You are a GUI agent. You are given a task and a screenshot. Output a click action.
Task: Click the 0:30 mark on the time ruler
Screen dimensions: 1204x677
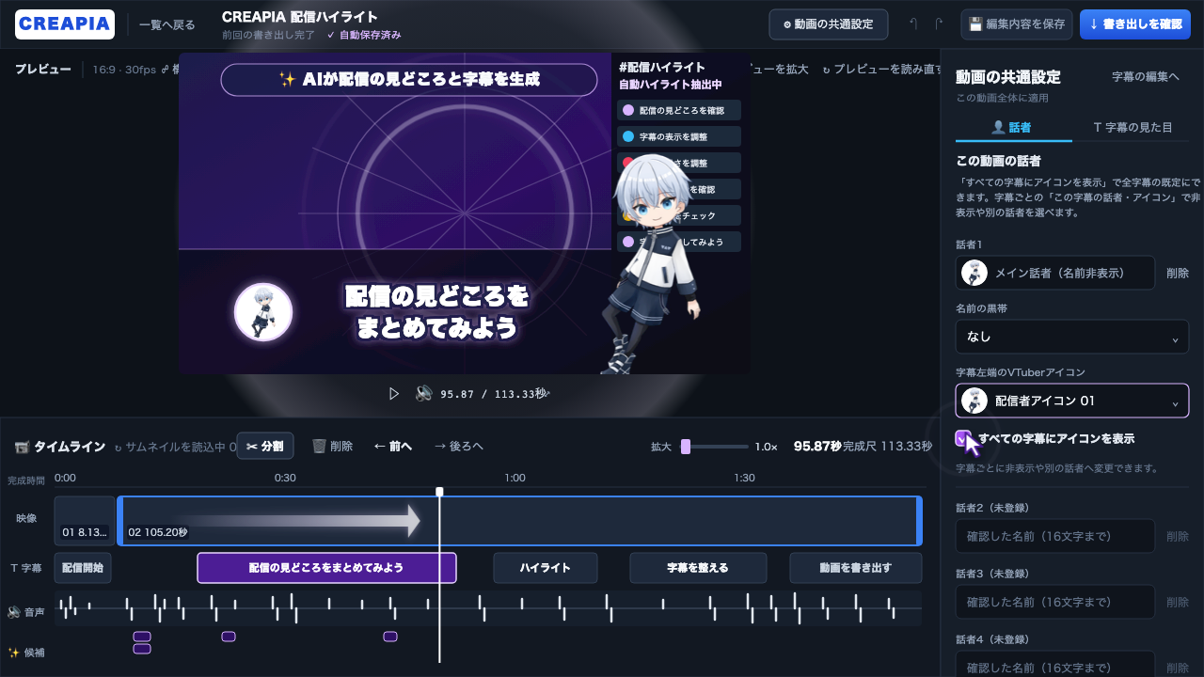tap(285, 478)
